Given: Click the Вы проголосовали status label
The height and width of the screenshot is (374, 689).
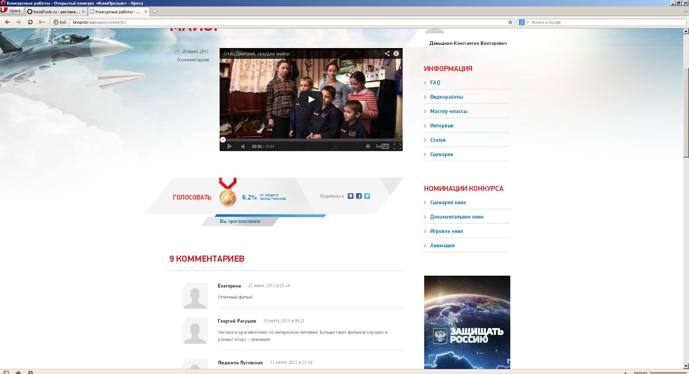Looking at the screenshot, I should tap(240, 221).
